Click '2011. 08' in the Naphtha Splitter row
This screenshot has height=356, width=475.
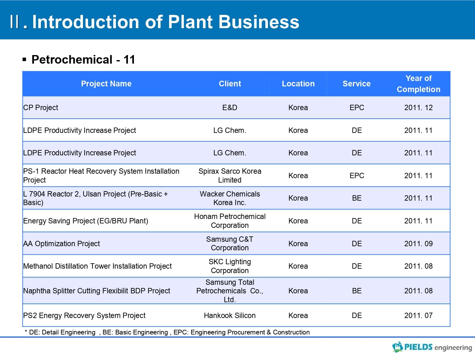tap(419, 291)
